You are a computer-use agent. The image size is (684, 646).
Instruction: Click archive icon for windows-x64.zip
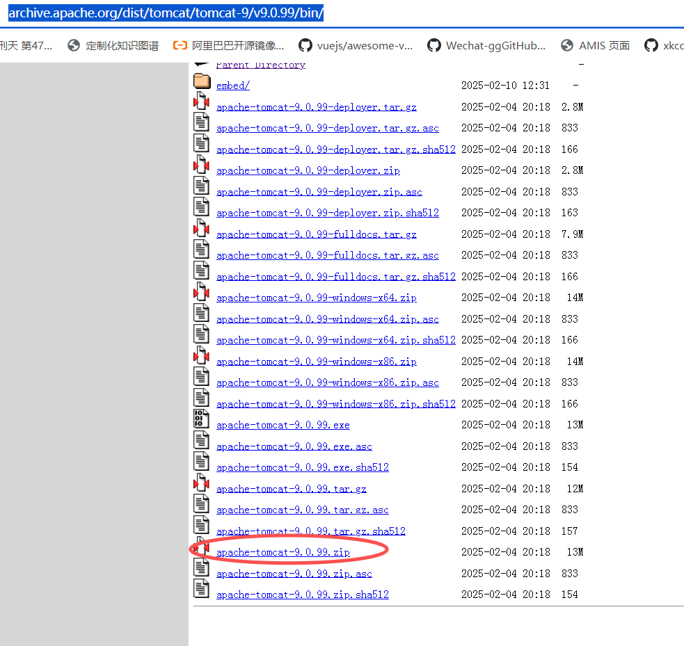pyautogui.click(x=202, y=291)
